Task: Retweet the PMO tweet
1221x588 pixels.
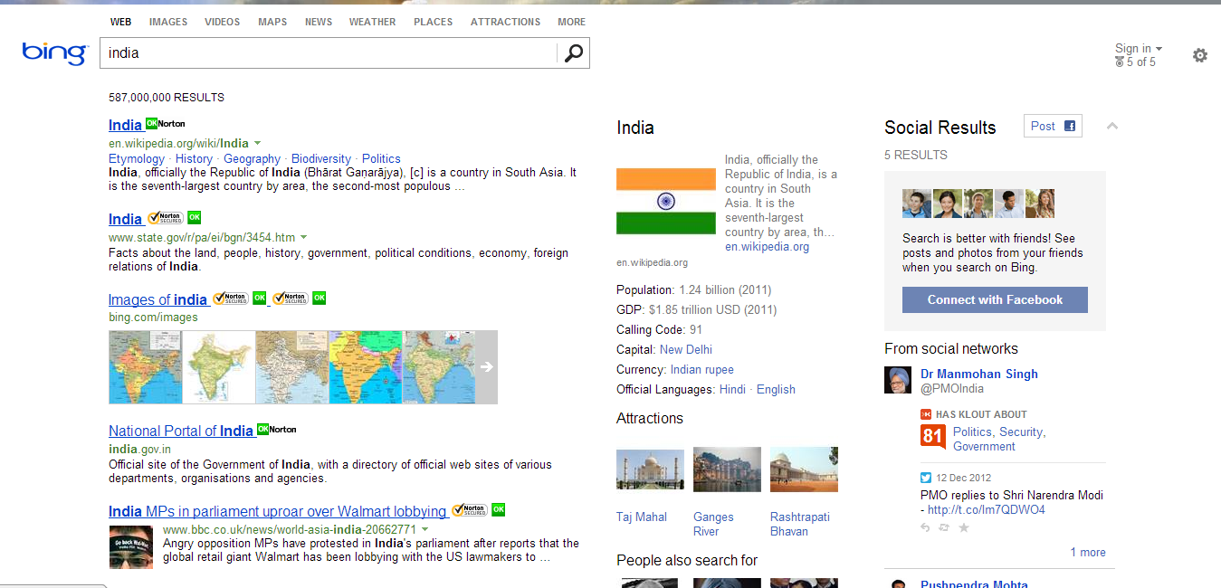Action: click(944, 527)
